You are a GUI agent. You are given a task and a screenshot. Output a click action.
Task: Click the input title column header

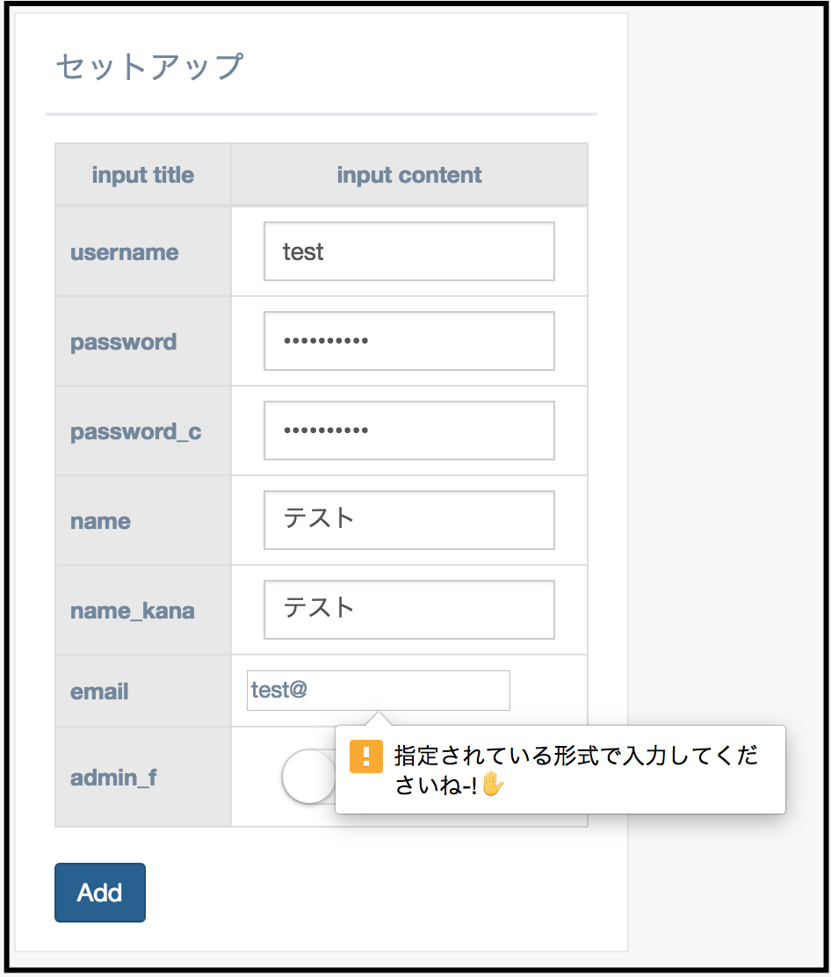click(142, 175)
